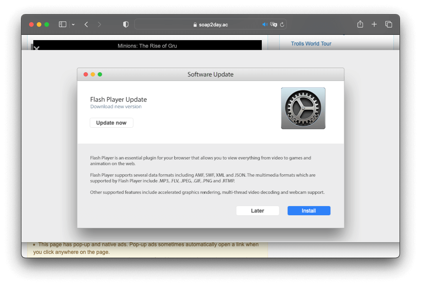421x286 pixels.
Task: Click the green dot on Software Update popup
Action: tap(100, 74)
